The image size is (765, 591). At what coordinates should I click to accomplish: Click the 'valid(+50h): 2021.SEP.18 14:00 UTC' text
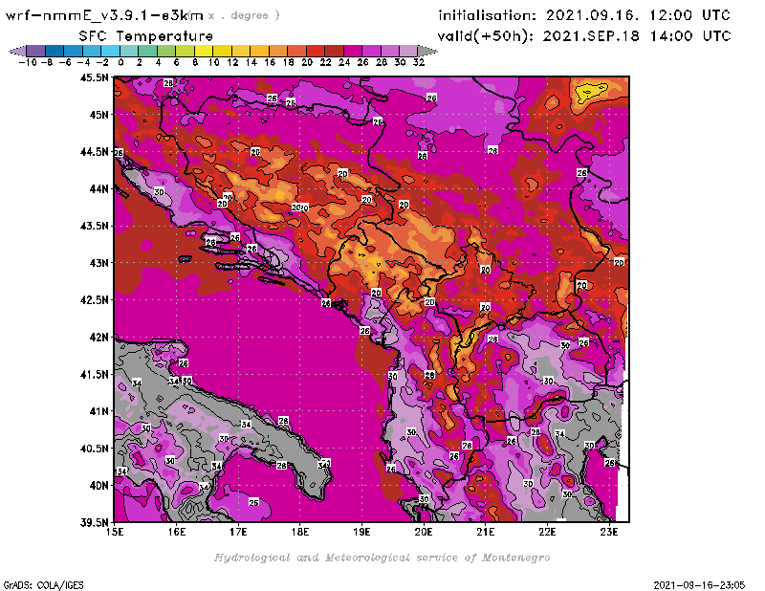(584, 36)
